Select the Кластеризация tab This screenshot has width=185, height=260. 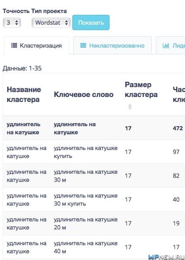coord(36,45)
